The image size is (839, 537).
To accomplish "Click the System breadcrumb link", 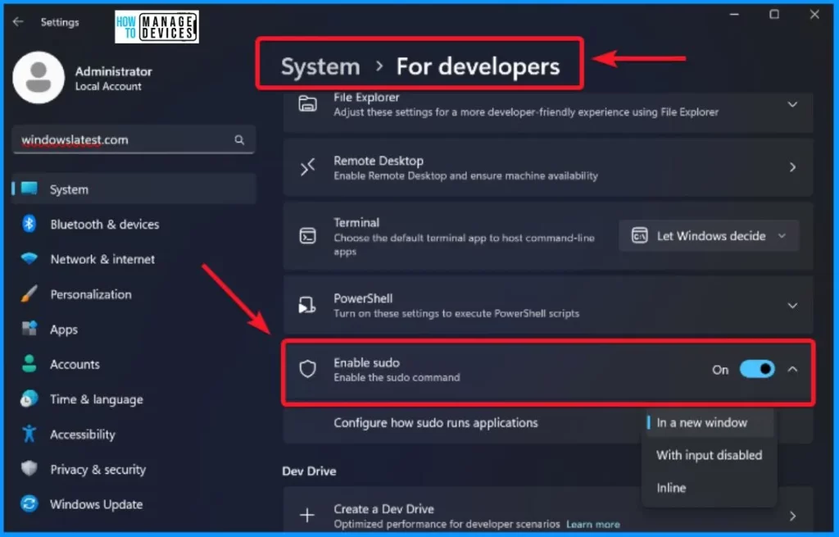I will coord(320,66).
